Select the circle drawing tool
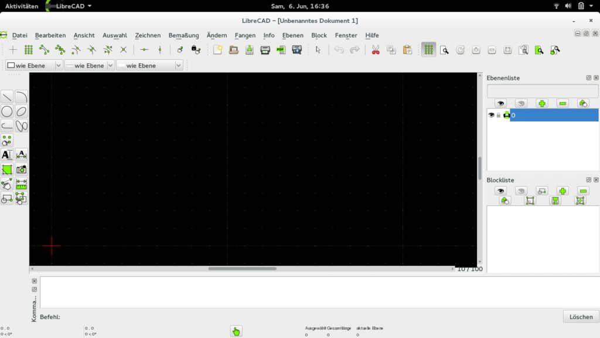 point(7,111)
